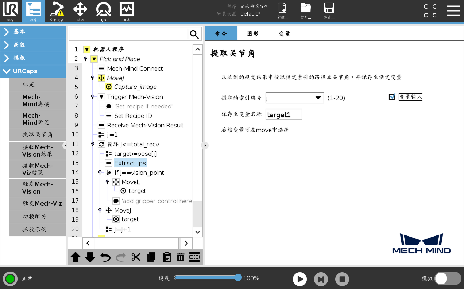This screenshot has height=289, width=464.
Task: Click the tree horizontal scroll right arrow
Action: point(186,243)
